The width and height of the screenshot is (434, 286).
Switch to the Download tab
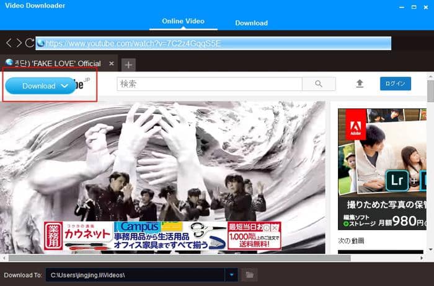[x=251, y=23]
